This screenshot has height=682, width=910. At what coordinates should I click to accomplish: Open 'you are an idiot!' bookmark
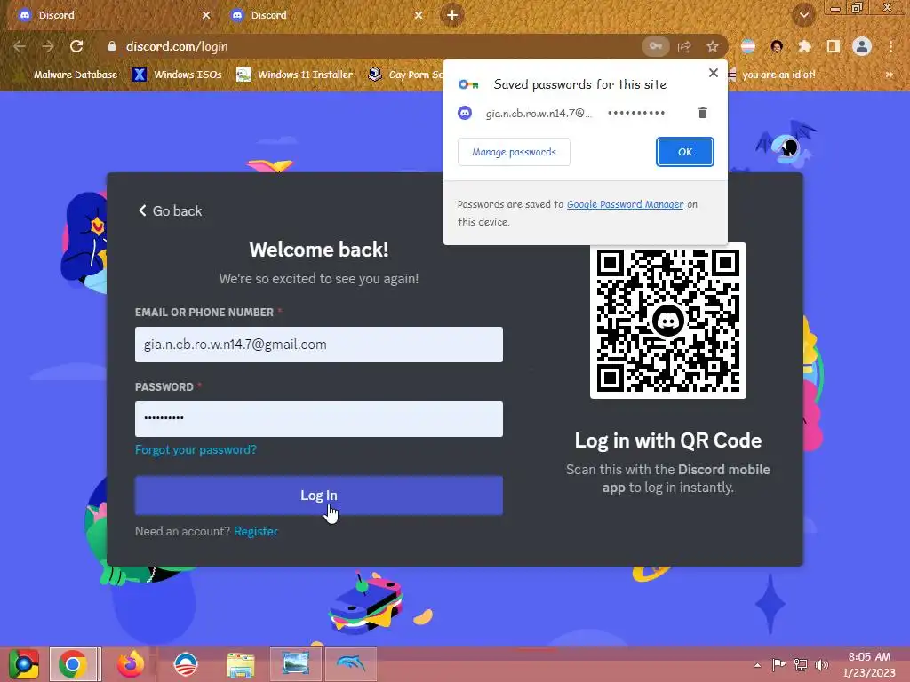tap(772, 75)
